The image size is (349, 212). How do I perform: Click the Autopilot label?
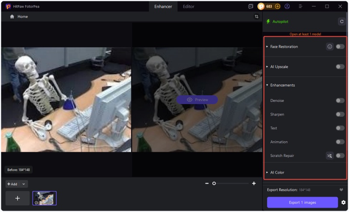click(x=280, y=21)
